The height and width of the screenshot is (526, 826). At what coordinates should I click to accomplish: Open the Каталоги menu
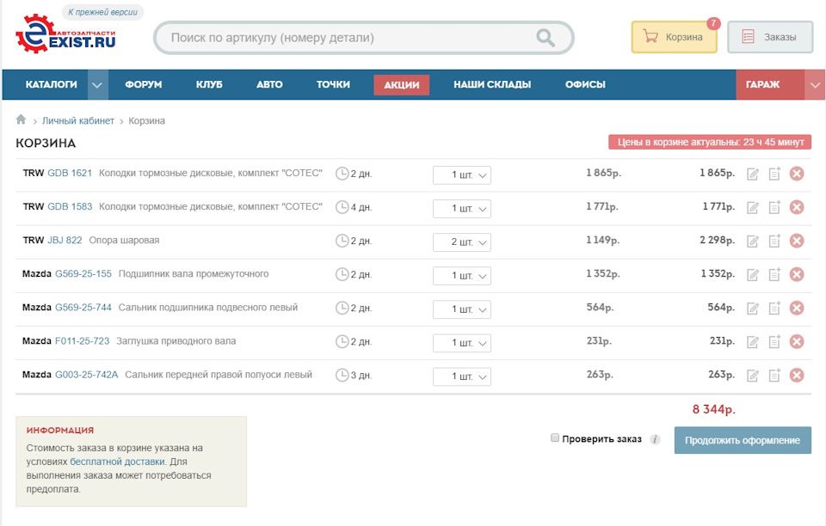coord(51,85)
